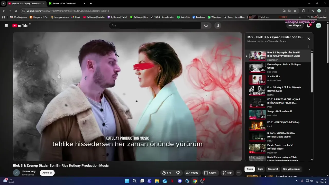Open Netflix from the taskbar

point(172,181)
